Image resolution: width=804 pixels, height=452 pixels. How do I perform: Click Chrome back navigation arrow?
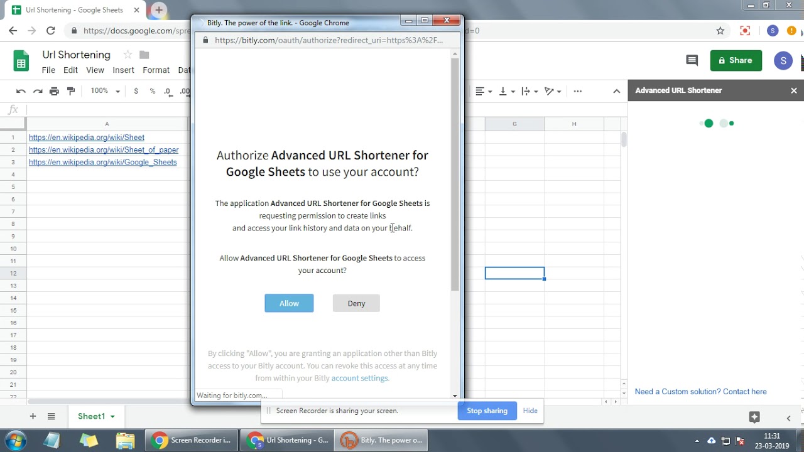tap(13, 30)
